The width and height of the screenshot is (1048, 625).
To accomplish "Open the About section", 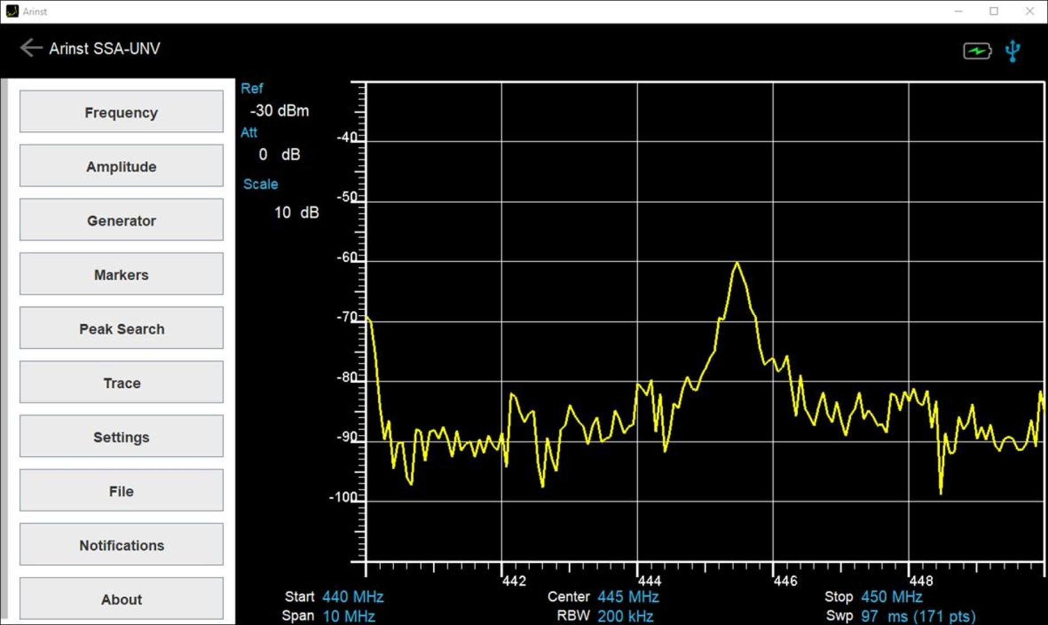I will pos(121,599).
